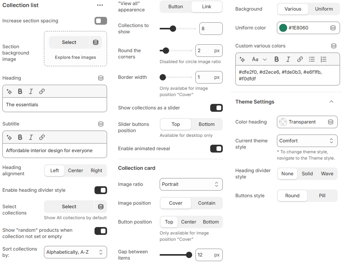This screenshot has height=269, width=342.
Task: Set heading alignment to Center
Action: pos(75,171)
